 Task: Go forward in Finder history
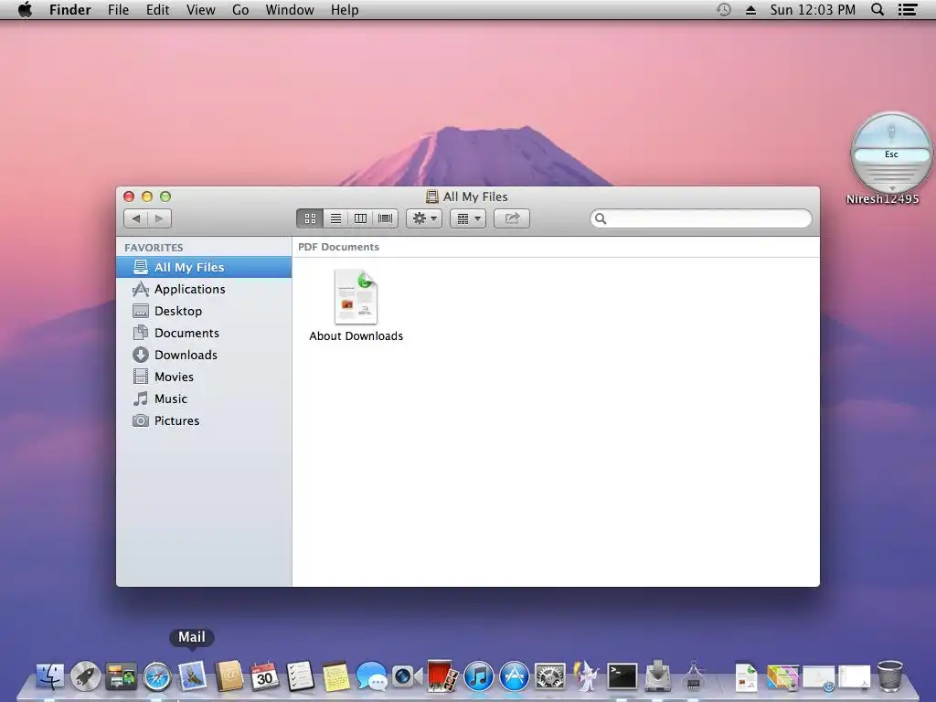pyautogui.click(x=159, y=218)
